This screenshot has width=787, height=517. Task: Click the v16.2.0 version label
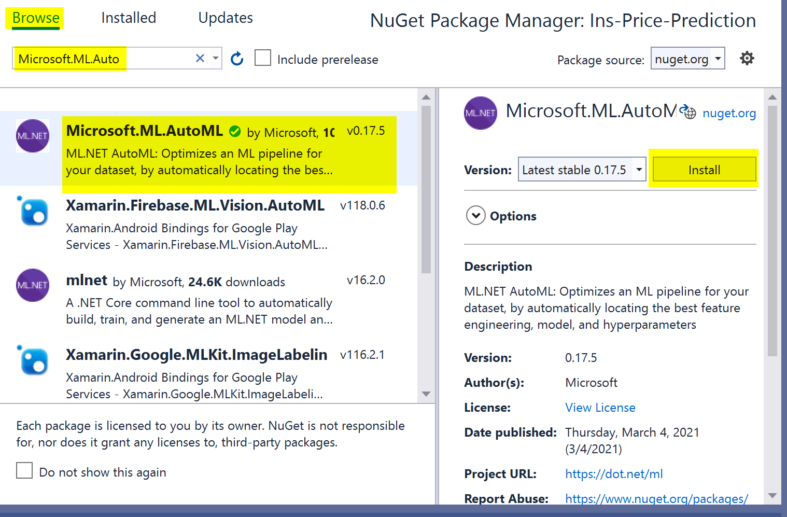(x=366, y=280)
